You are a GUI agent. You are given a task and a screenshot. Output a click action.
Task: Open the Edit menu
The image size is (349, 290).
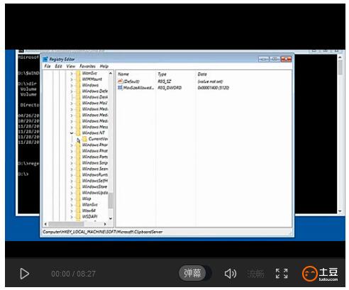click(x=58, y=66)
